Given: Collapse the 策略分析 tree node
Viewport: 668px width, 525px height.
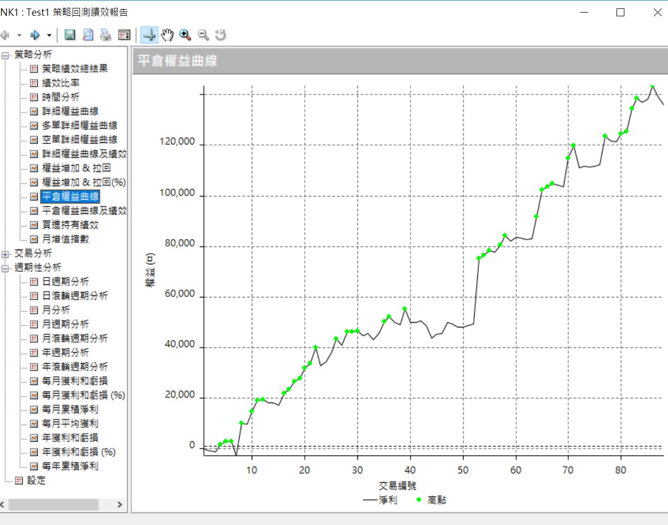Looking at the screenshot, I should (6, 55).
